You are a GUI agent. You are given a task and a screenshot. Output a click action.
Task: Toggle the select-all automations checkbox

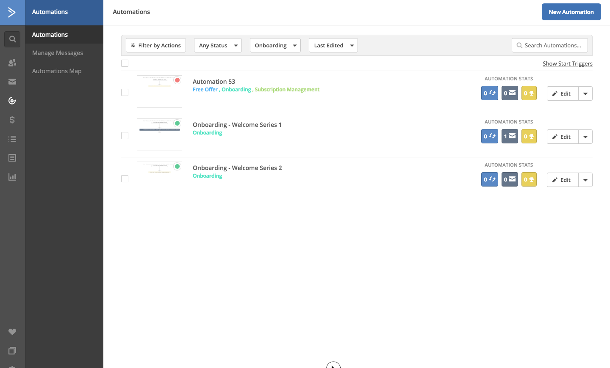125,63
